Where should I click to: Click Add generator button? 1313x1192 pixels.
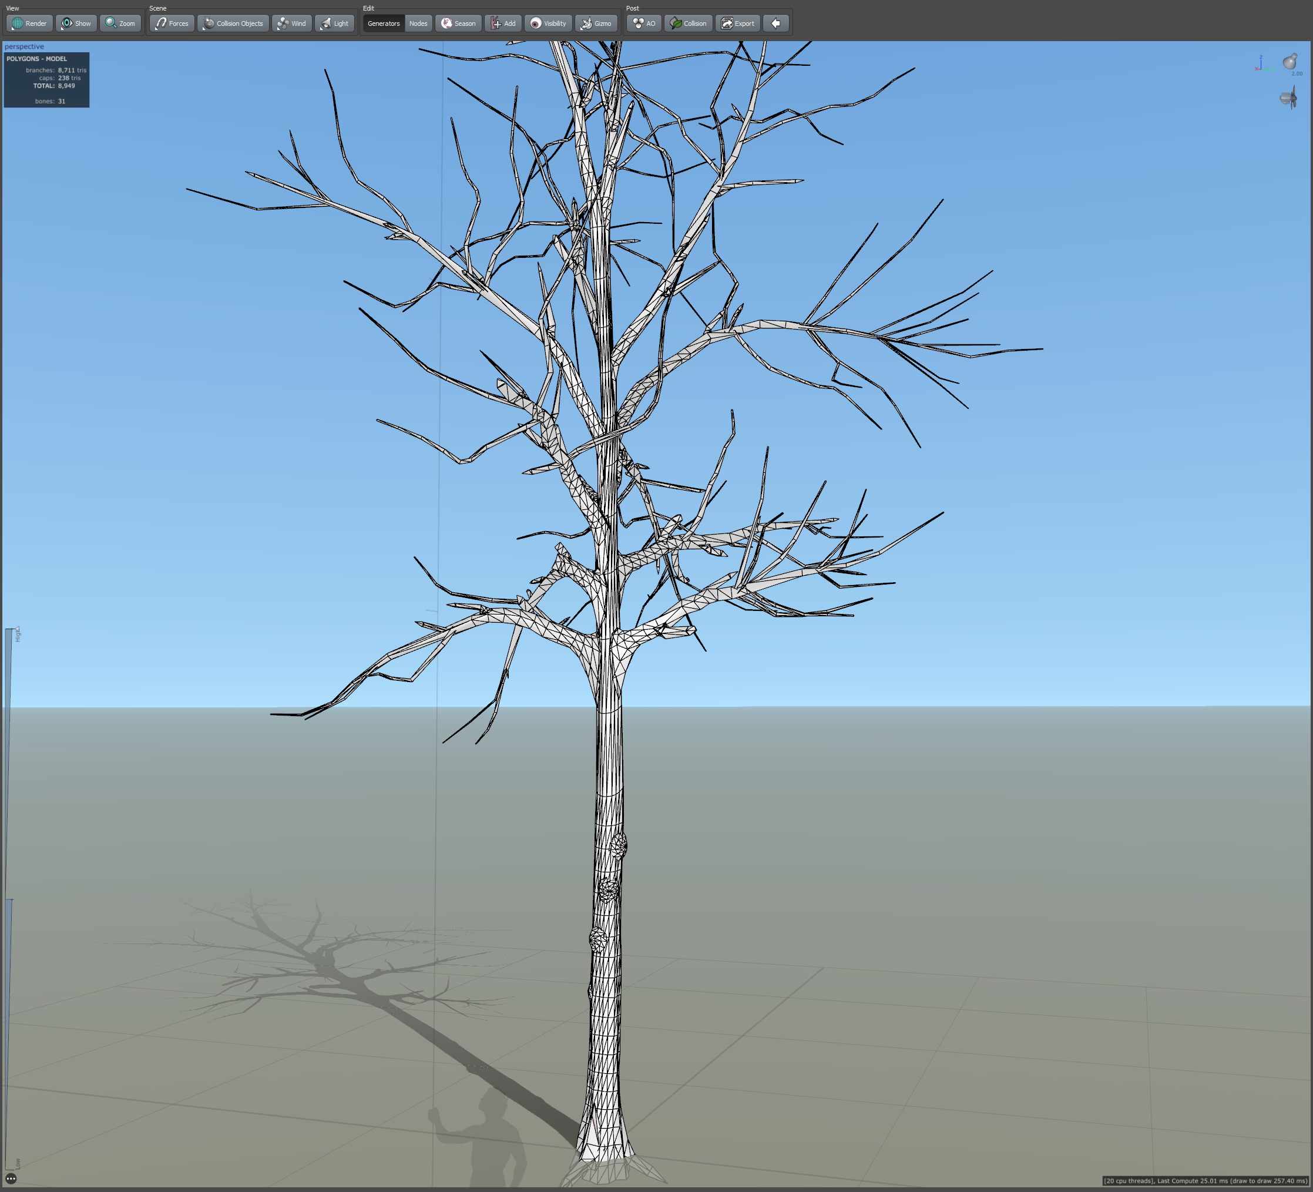503,23
